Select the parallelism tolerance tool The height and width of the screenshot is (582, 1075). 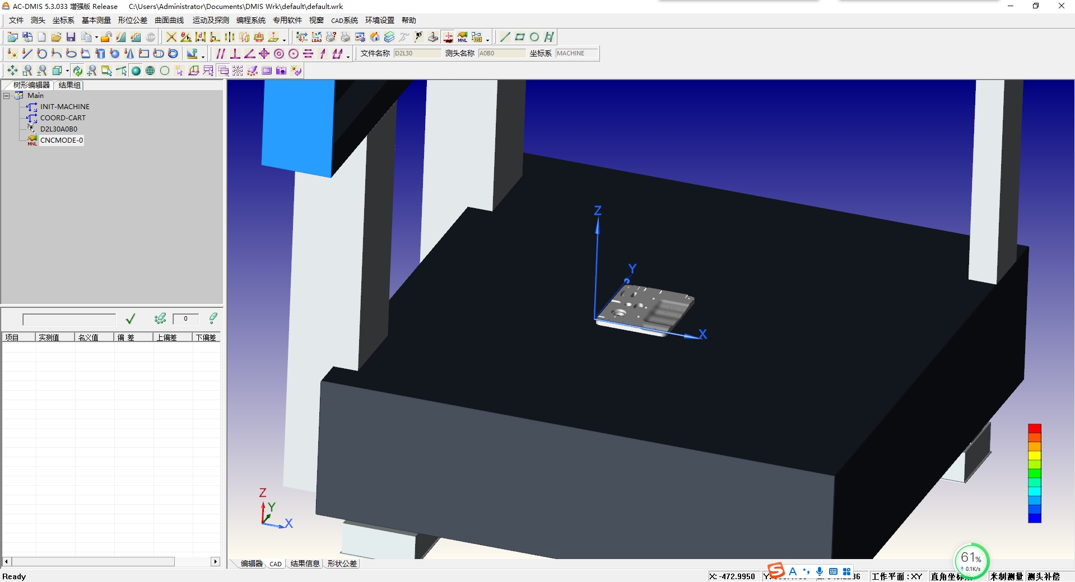(220, 54)
